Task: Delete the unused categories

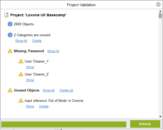Action: click(x=37, y=41)
